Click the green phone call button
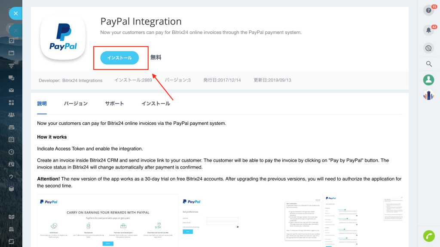The height and width of the screenshot is (247, 440). coord(429,236)
